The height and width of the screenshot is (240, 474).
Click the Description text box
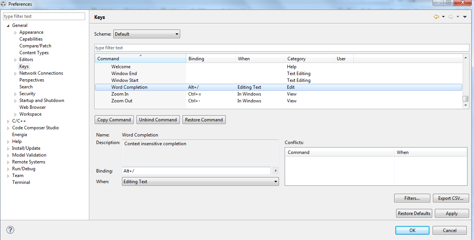[x=200, y=152]
